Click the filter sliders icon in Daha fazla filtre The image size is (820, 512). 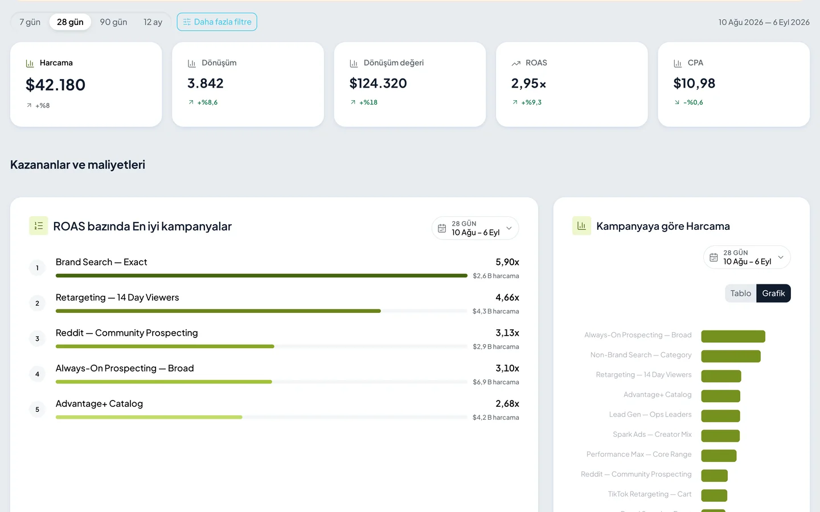(x=187, y=22)
